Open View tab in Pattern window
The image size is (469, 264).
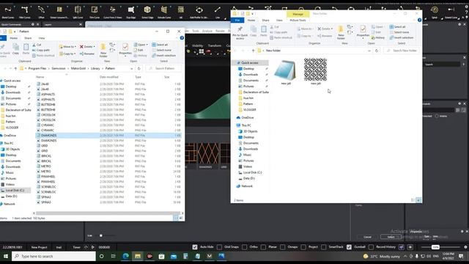42,38
